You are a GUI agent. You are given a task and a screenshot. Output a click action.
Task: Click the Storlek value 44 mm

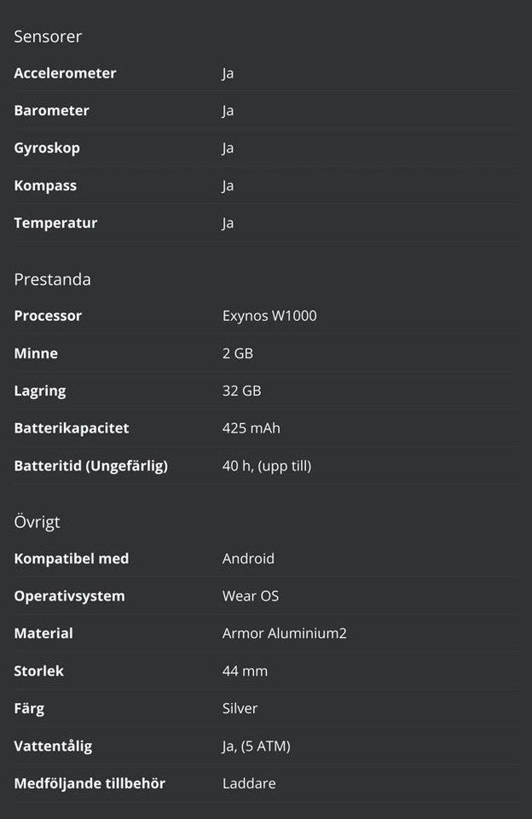pos(245,671)
